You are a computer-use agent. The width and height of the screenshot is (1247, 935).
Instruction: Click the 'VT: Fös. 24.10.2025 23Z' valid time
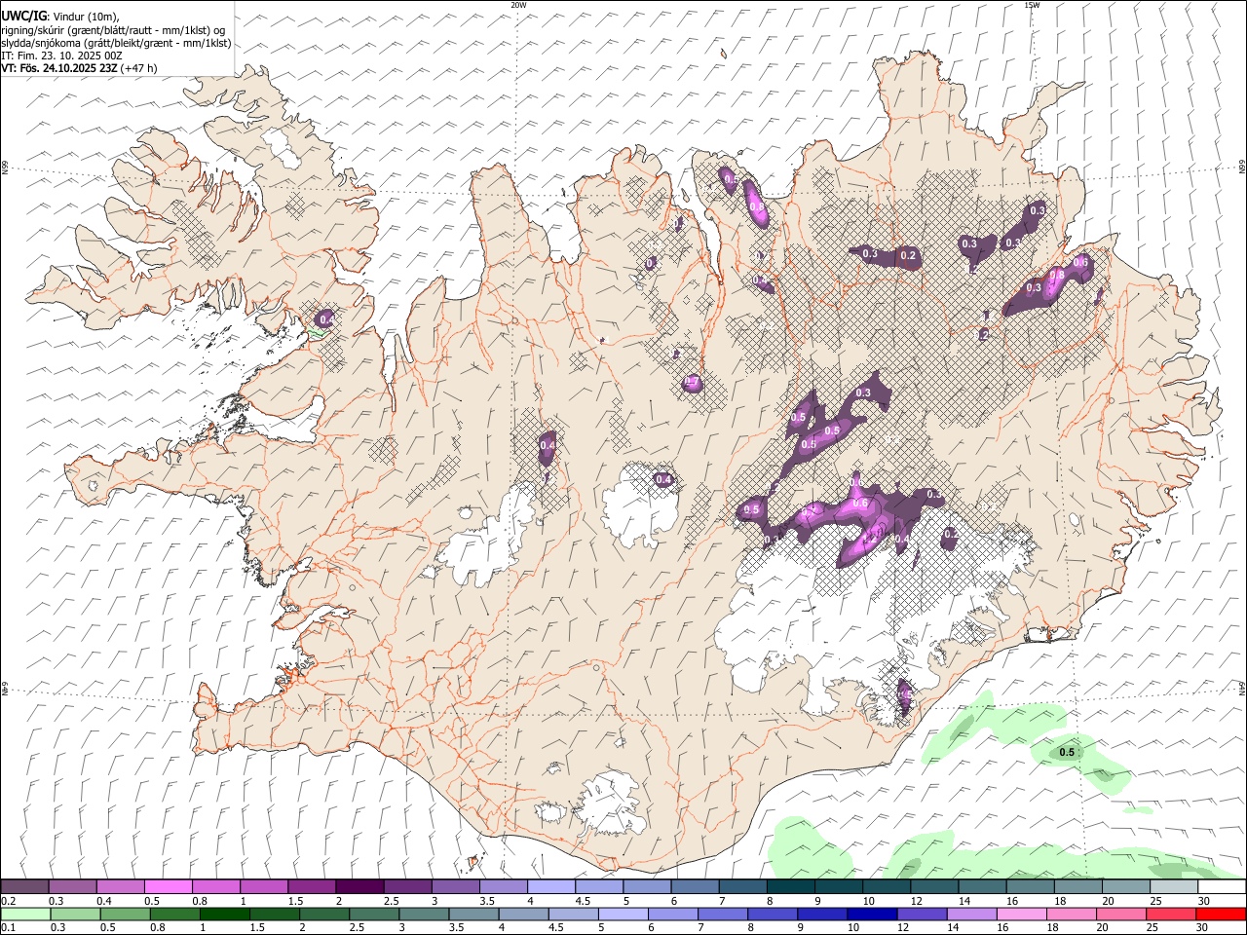[x=60, y=68]
